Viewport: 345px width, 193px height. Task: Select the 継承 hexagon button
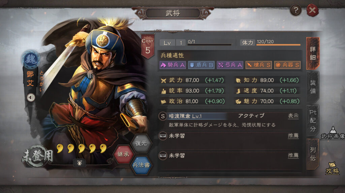coord(123,154)
